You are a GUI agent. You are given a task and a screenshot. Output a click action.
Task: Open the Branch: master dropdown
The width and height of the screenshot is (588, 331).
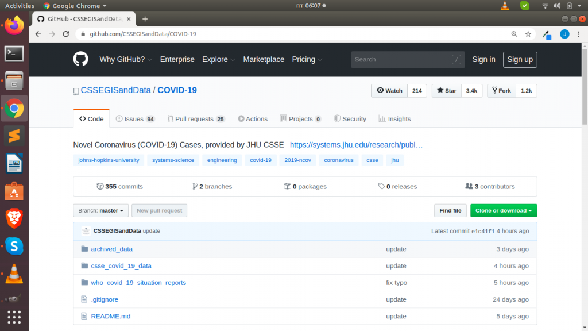pos(100,210)
